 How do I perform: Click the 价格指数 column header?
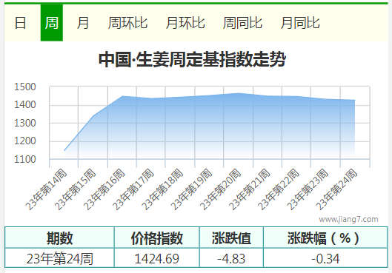tap(157, 237)
